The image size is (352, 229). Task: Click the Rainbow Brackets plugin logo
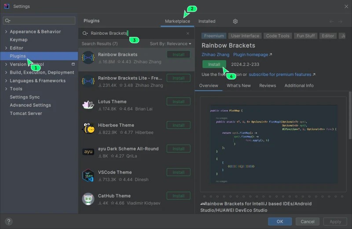click(88, 57)
